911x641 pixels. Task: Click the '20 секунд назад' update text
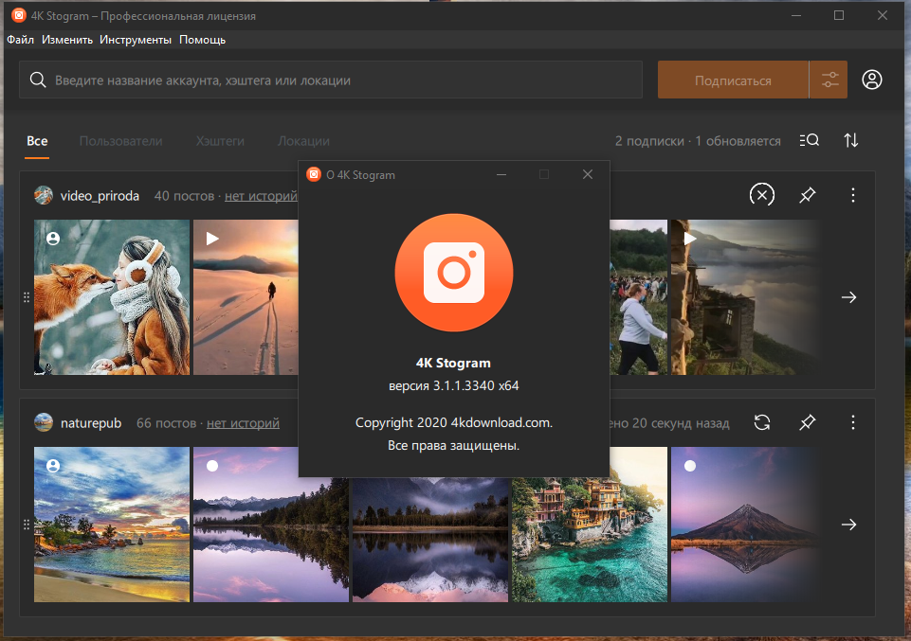point(681,423)
